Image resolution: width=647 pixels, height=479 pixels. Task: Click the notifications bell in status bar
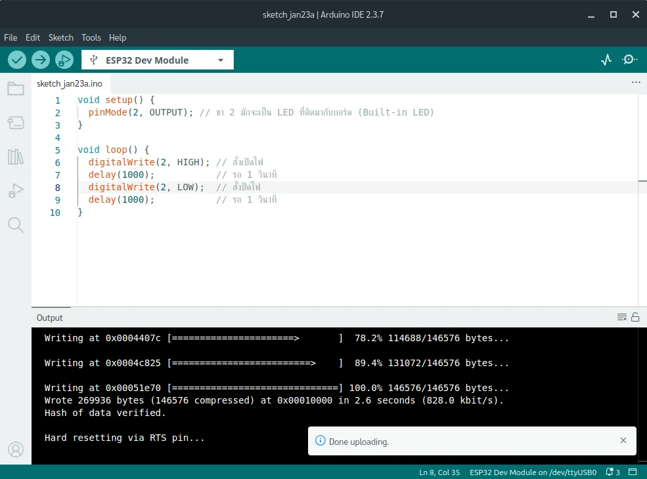612,472
